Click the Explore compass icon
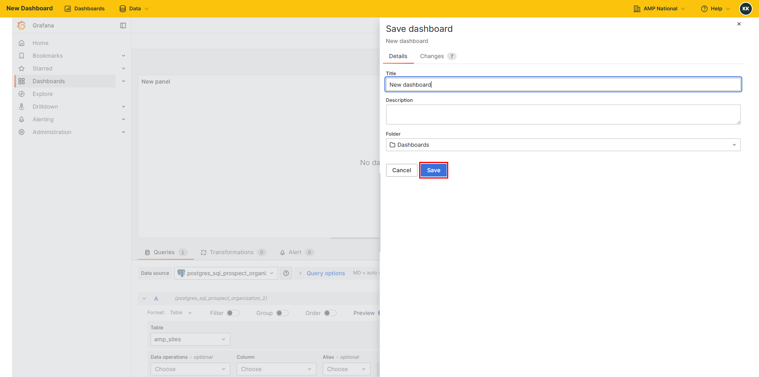This screenshot has height=377, width=759. pos(22,94)
